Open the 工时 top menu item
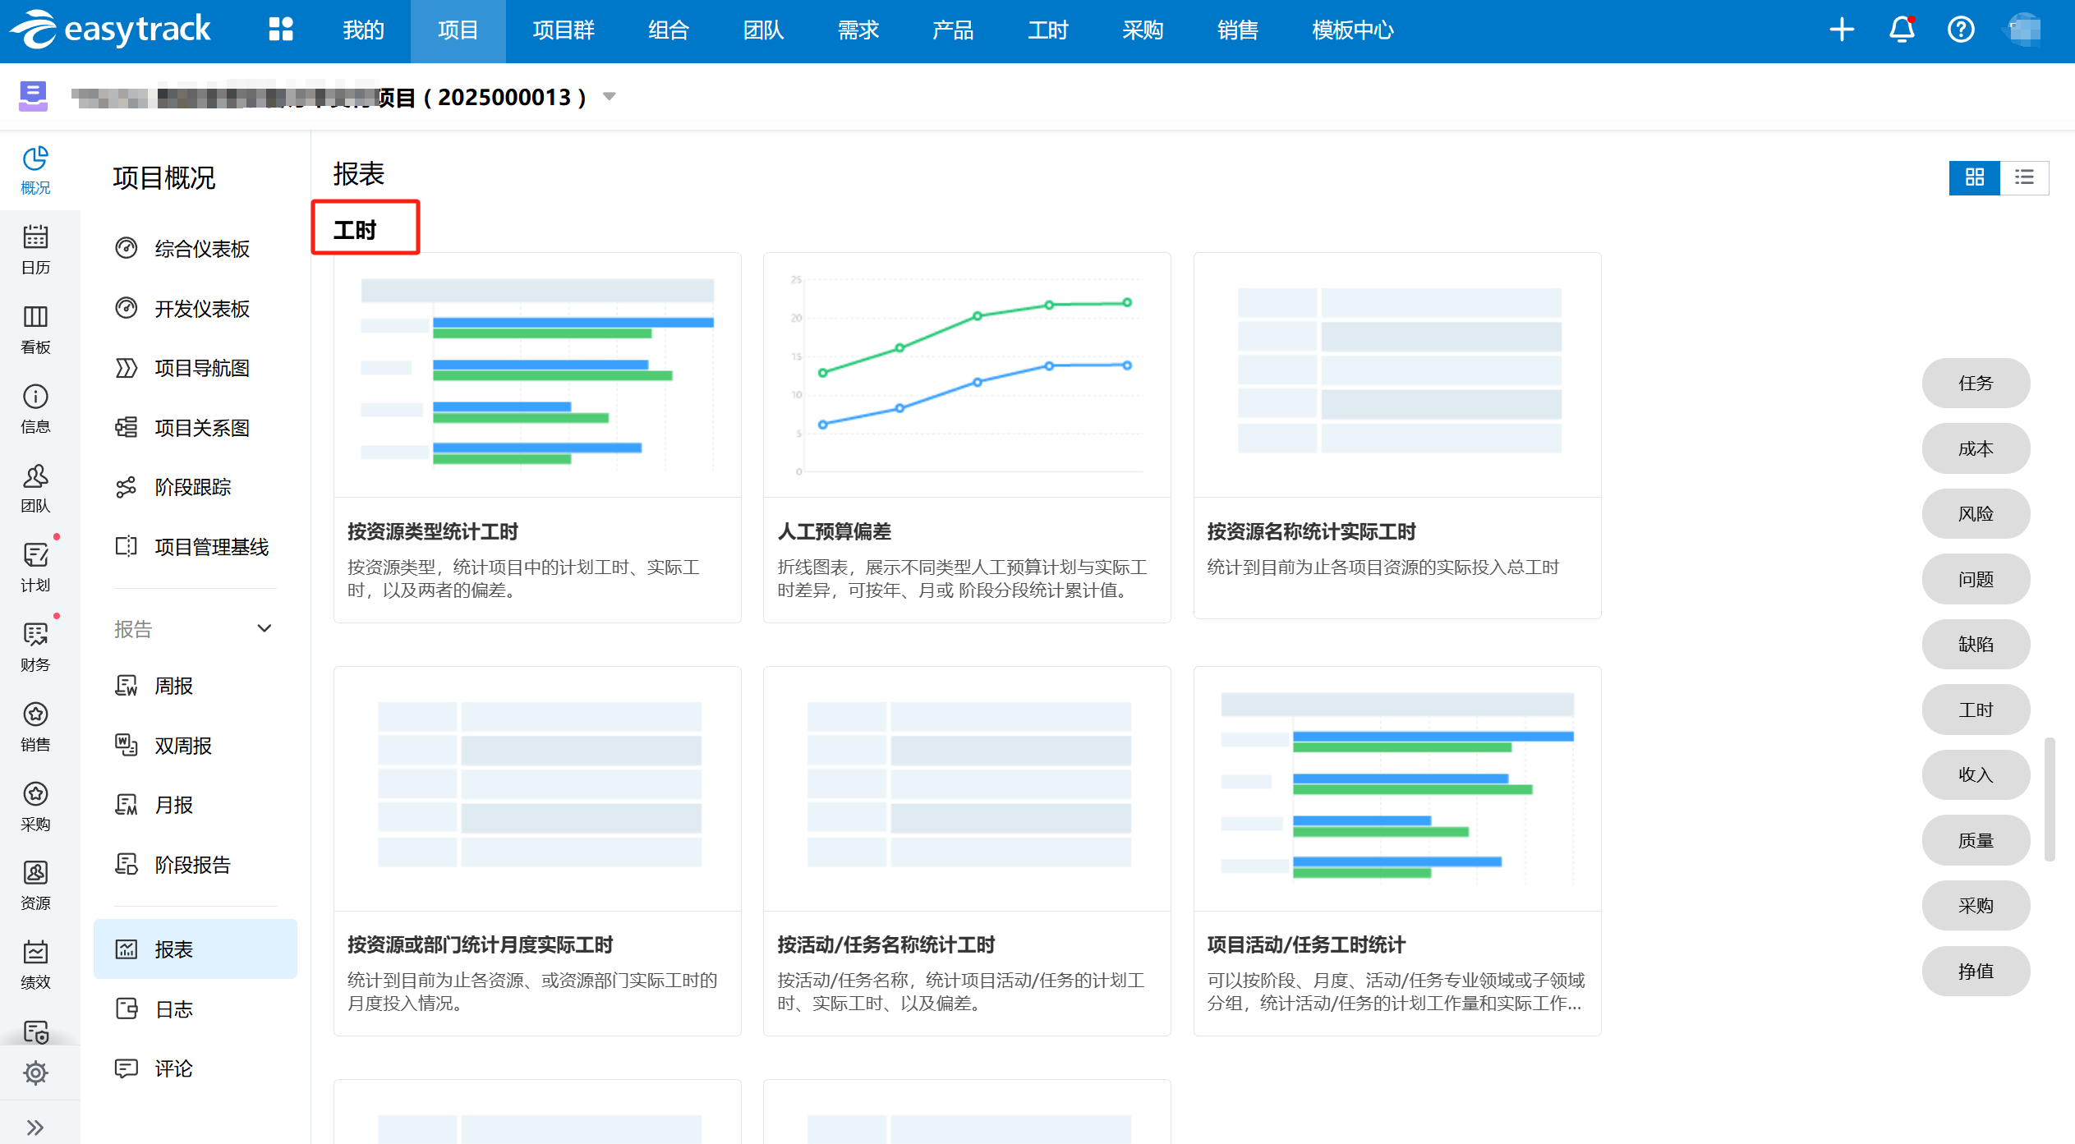 1047,30
